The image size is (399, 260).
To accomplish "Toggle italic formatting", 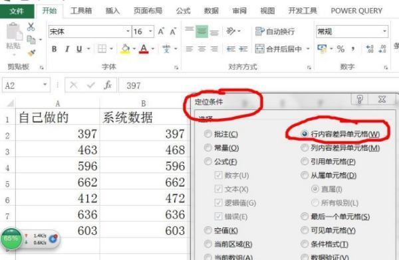I will pyautogui.click(x=67, y=49).
